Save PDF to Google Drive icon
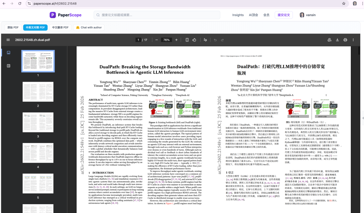 coord(329,40)
